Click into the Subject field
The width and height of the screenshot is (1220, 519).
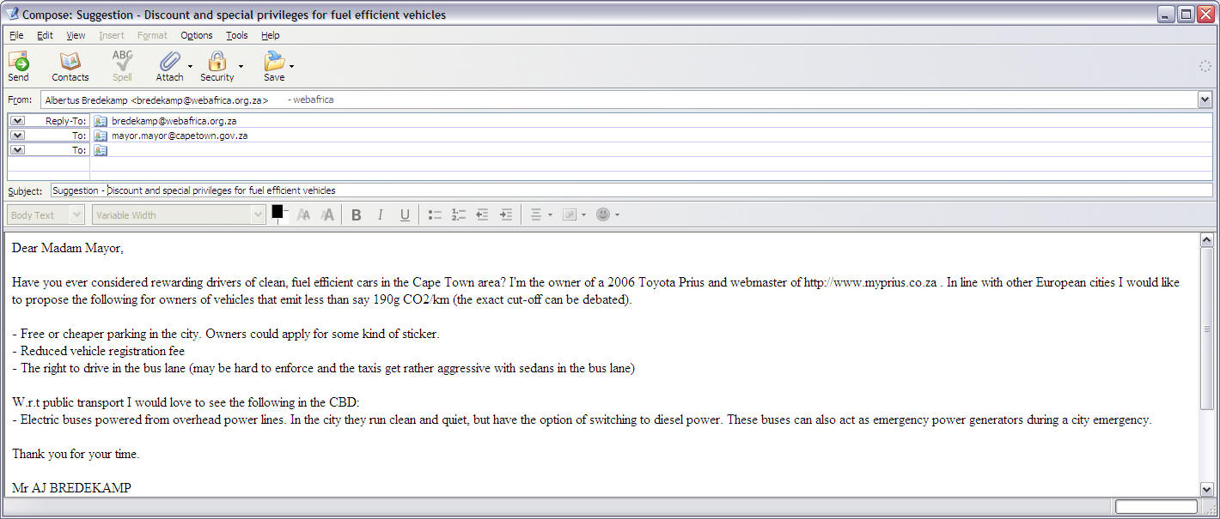tap(631, 190)
